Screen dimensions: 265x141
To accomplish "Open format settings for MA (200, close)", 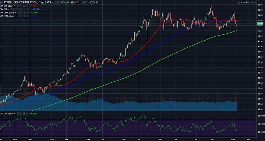I will coord(22,12).
